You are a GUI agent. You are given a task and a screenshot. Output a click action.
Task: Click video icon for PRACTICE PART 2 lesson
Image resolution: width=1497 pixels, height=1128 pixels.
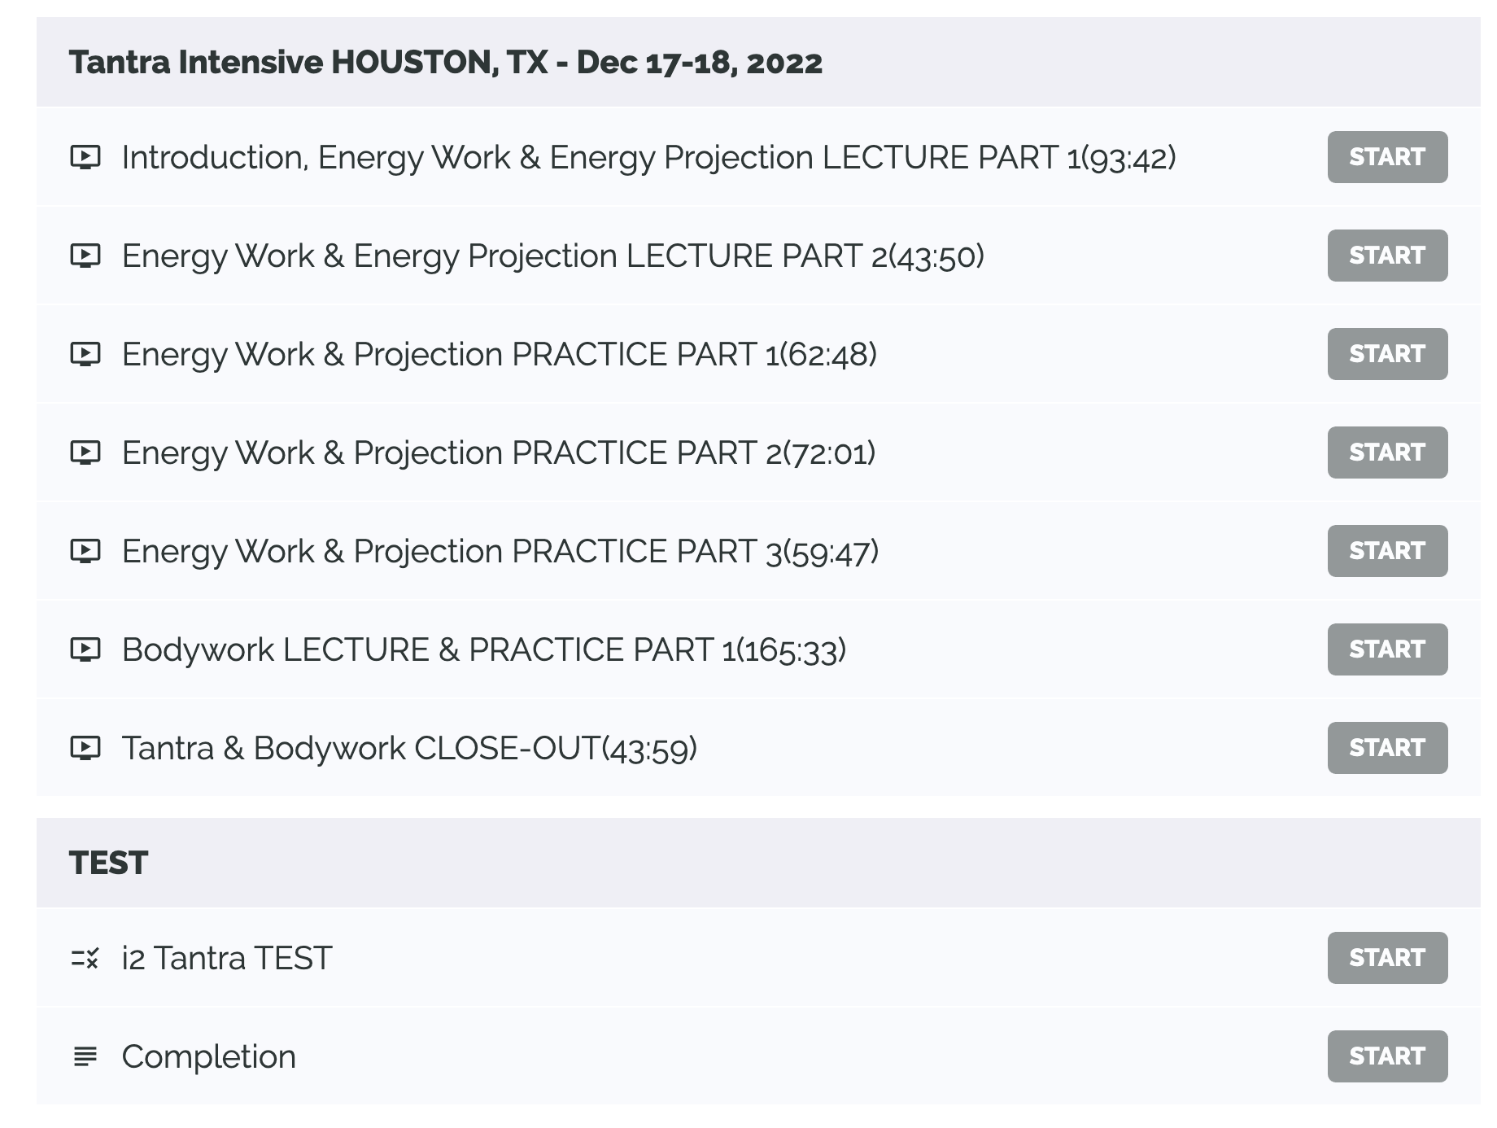85,453
